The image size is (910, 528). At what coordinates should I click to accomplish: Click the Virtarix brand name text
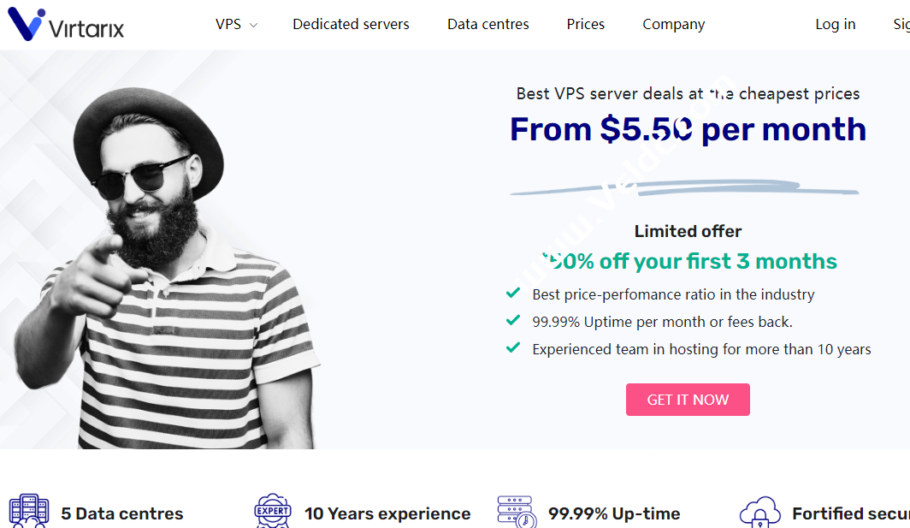coord(86,29)
